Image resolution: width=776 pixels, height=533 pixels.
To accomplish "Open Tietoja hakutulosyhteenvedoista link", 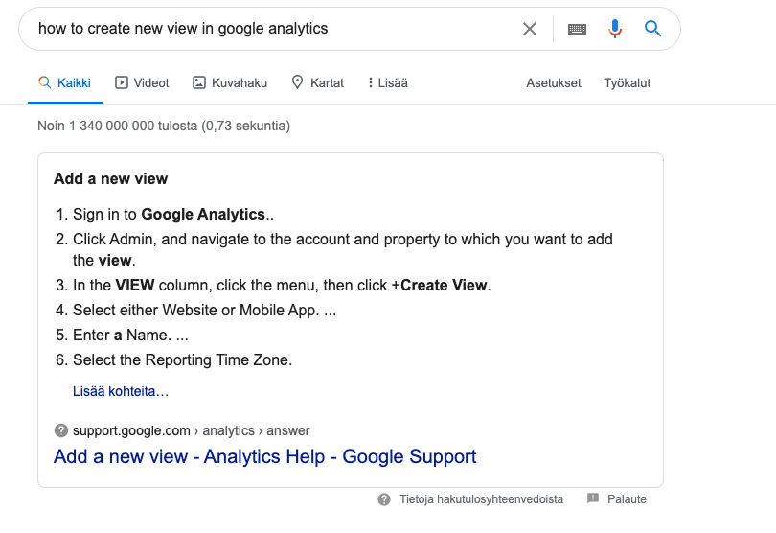I will (481, 499).
